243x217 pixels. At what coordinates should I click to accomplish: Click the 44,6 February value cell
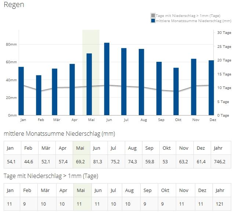pyautogui.click(x=29, y=161)
